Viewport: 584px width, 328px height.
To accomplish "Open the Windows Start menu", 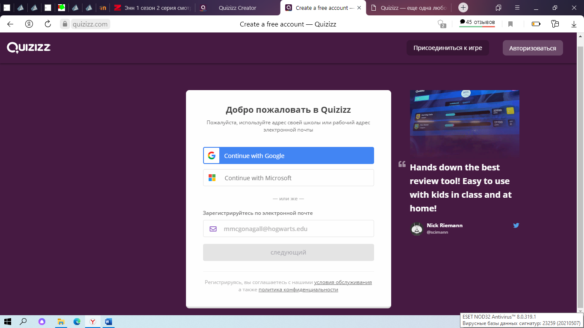I will [7, 322].
